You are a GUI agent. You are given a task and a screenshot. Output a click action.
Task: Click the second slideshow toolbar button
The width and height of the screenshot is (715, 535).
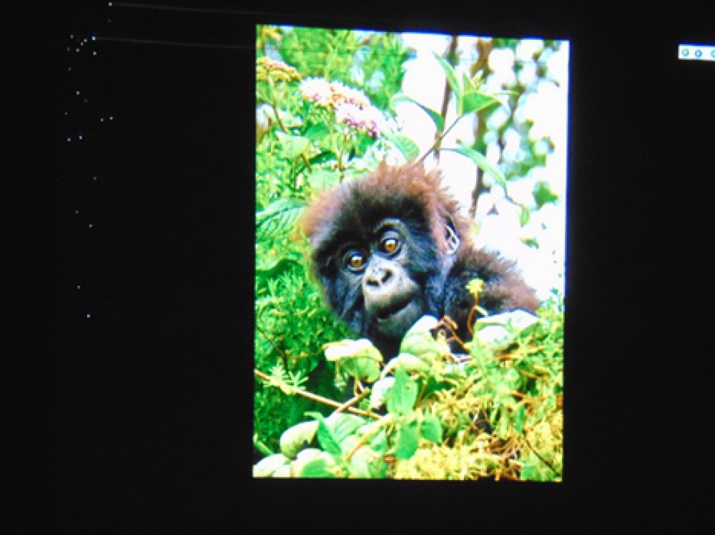(x=697, y=53)
